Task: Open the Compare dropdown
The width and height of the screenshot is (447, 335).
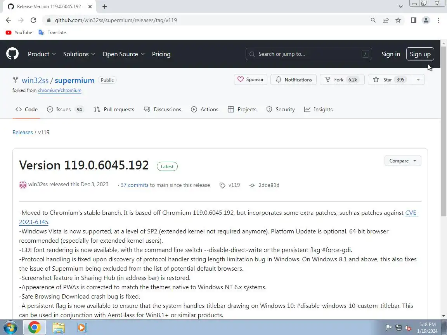Action: pos(402,161)
